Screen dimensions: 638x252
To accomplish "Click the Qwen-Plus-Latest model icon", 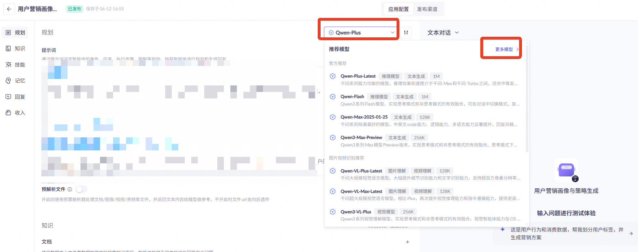I will (x=333, y=76).
